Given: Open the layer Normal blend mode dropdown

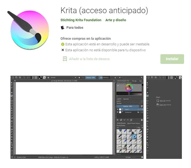Looking at the screenshot, I should (128, 103).
